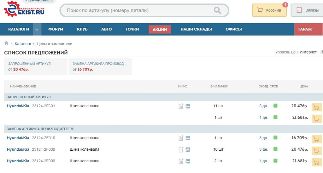Click cart icon for 11 шт offer
This screenshot has width=323, height=173.
316,107
